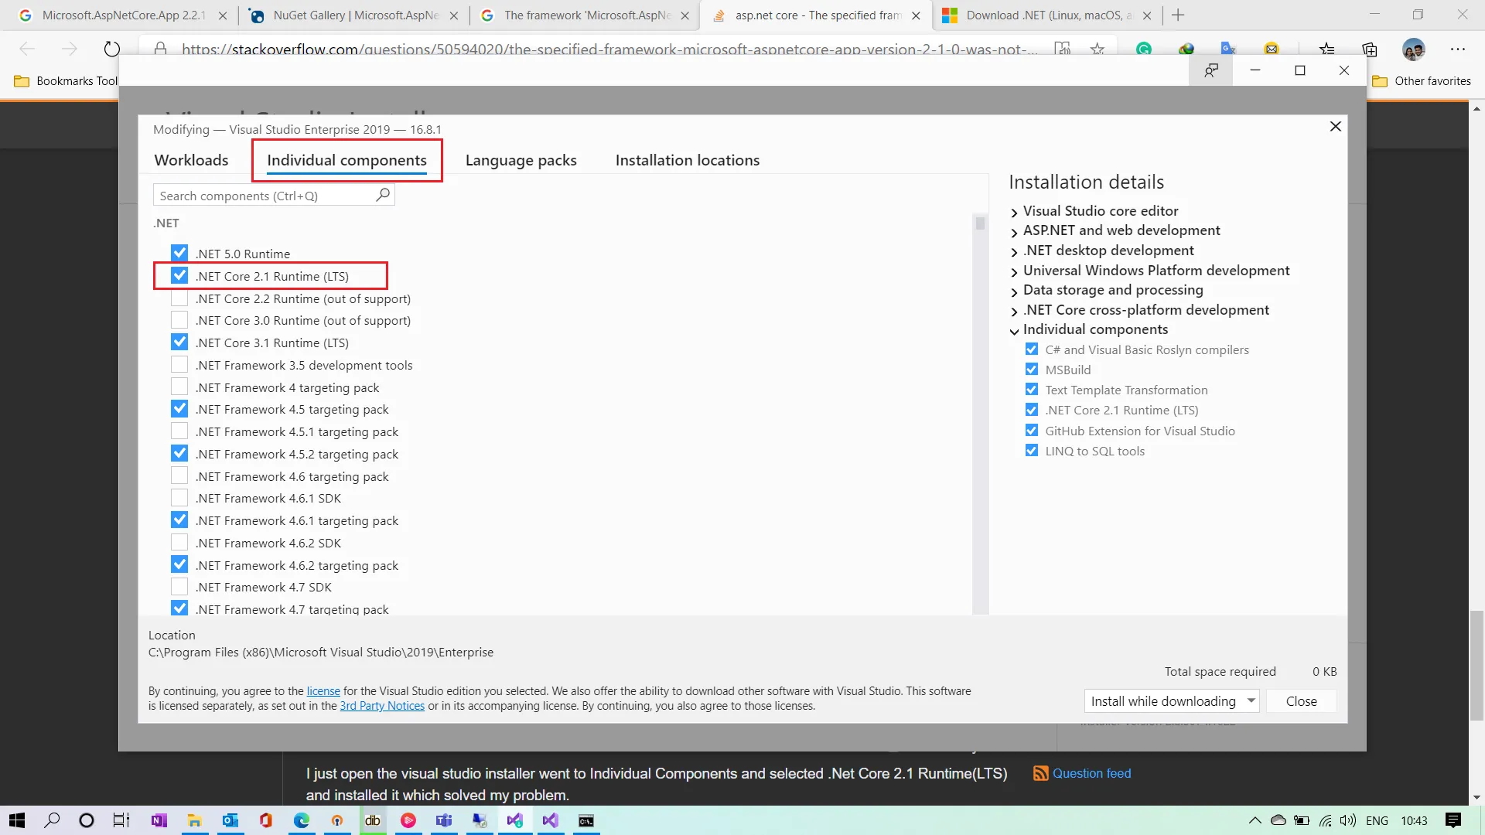Image resolution: width=1485 pixels, height=835 pixels.
Task: Open Microsoft Teams from taskbar
Action: click(x=444, y=820)
